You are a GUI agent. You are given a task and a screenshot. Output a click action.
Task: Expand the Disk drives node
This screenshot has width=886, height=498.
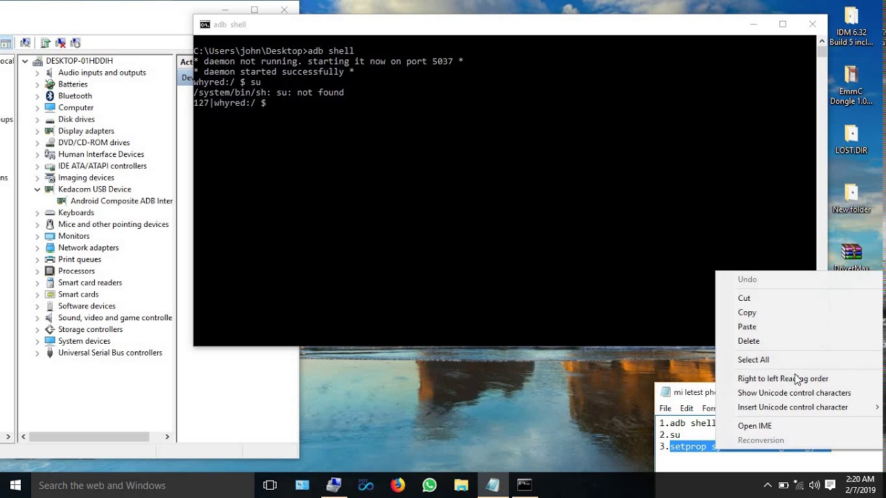pyautogui.click(x=37, y=120)
